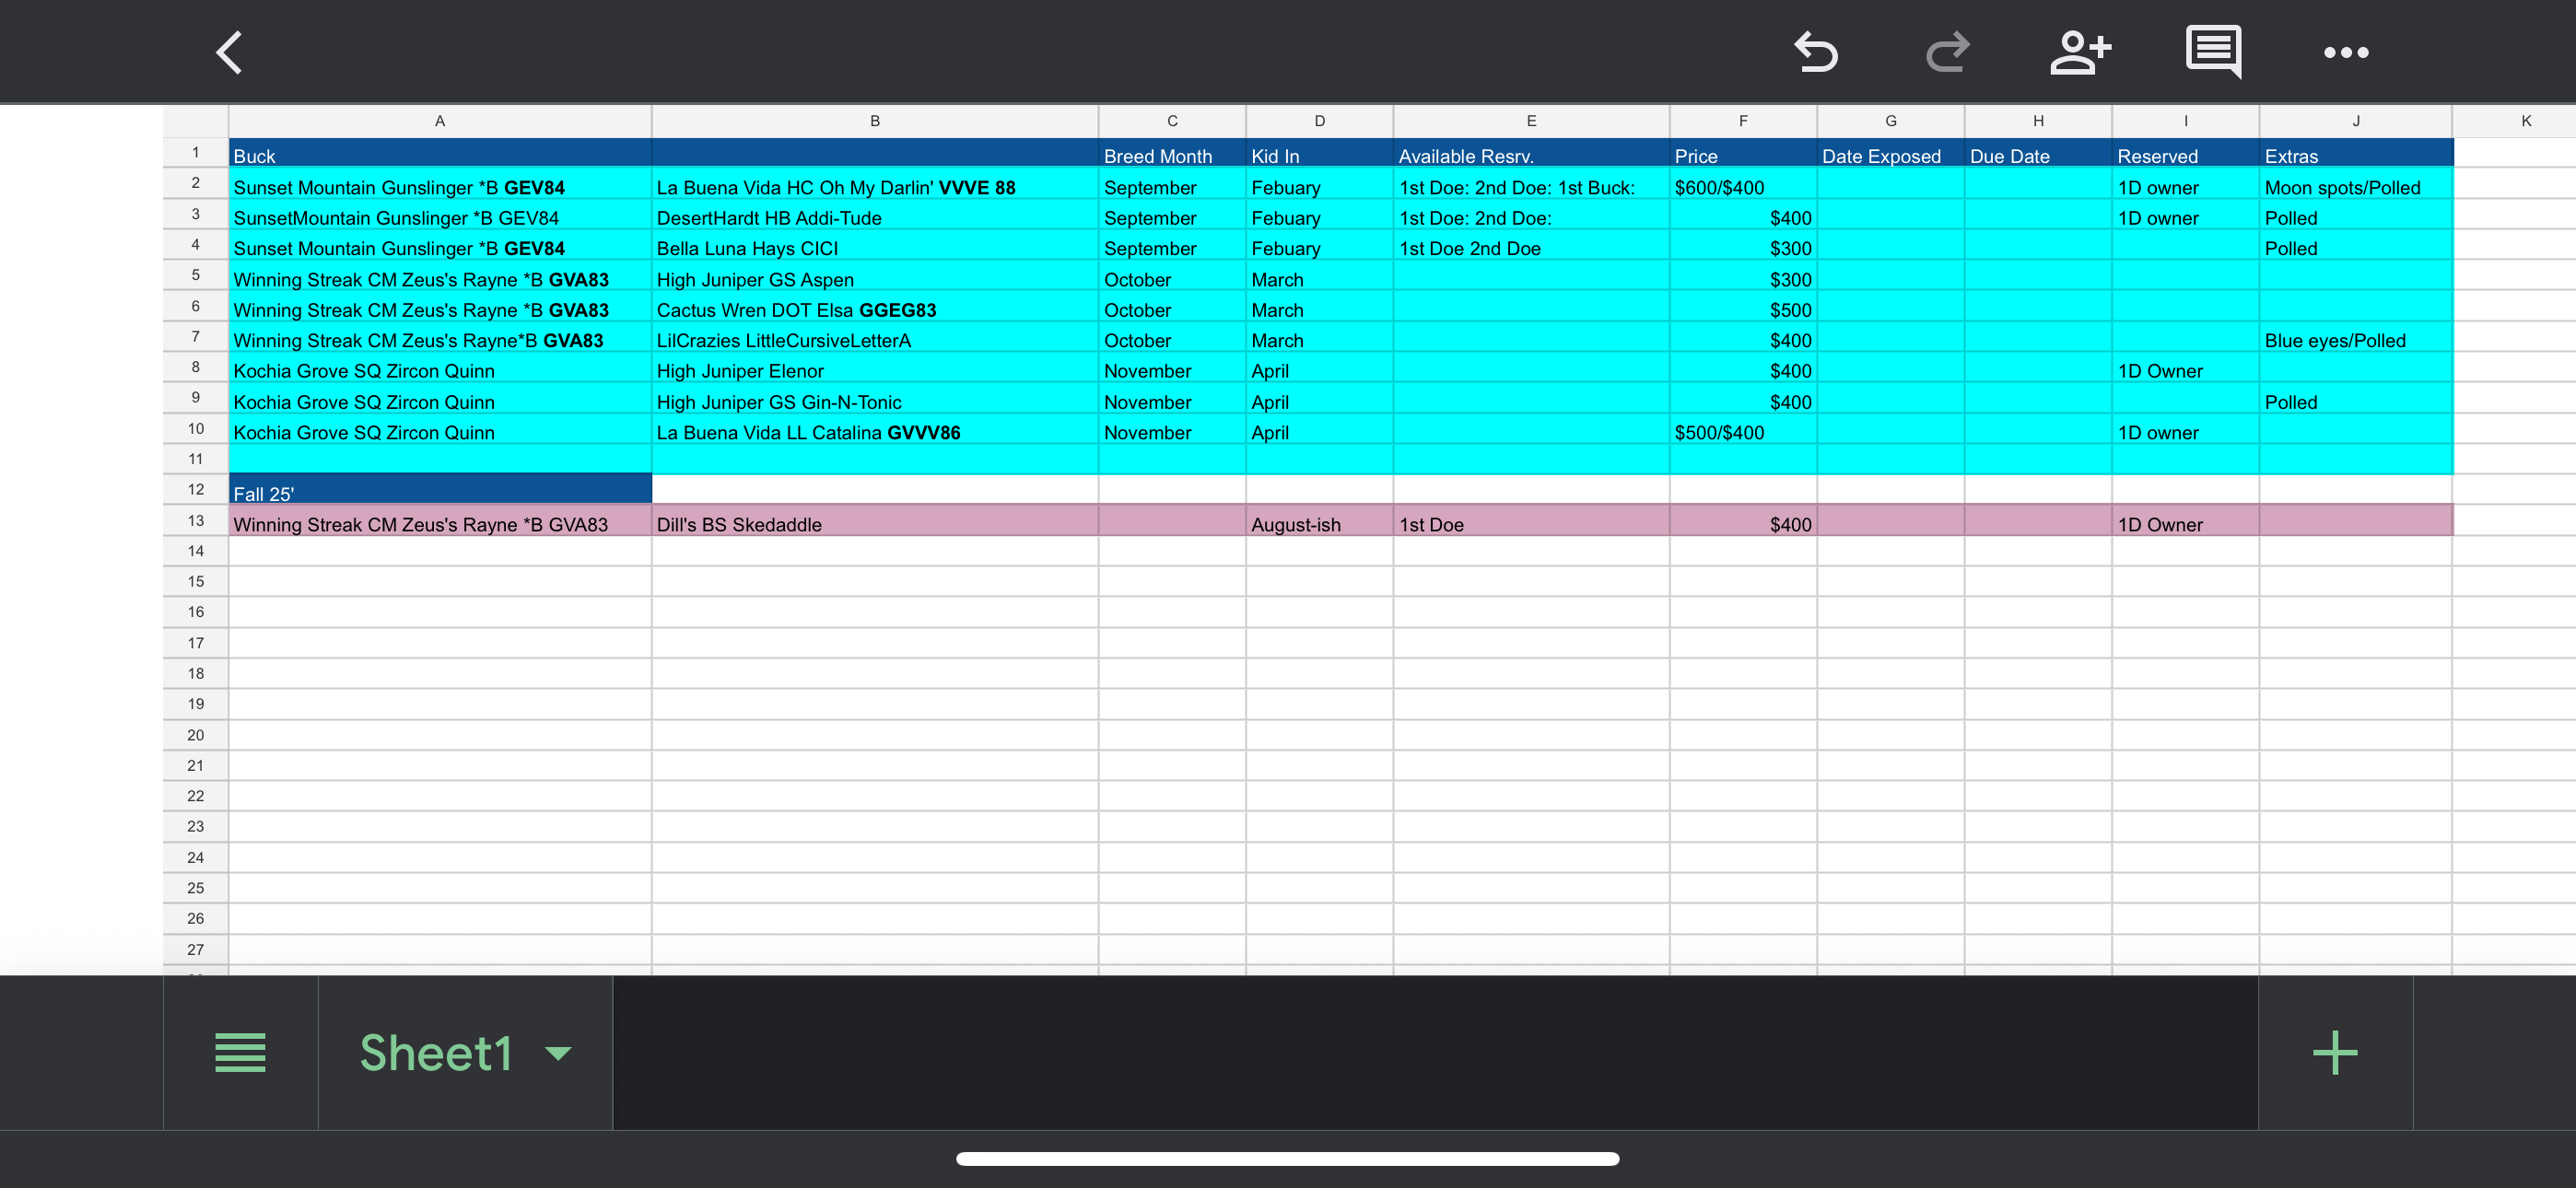Open Sheet1 tab dropdown arrow
The width and height of the screenshot is (2576, 1188).
pos(558,1052)
